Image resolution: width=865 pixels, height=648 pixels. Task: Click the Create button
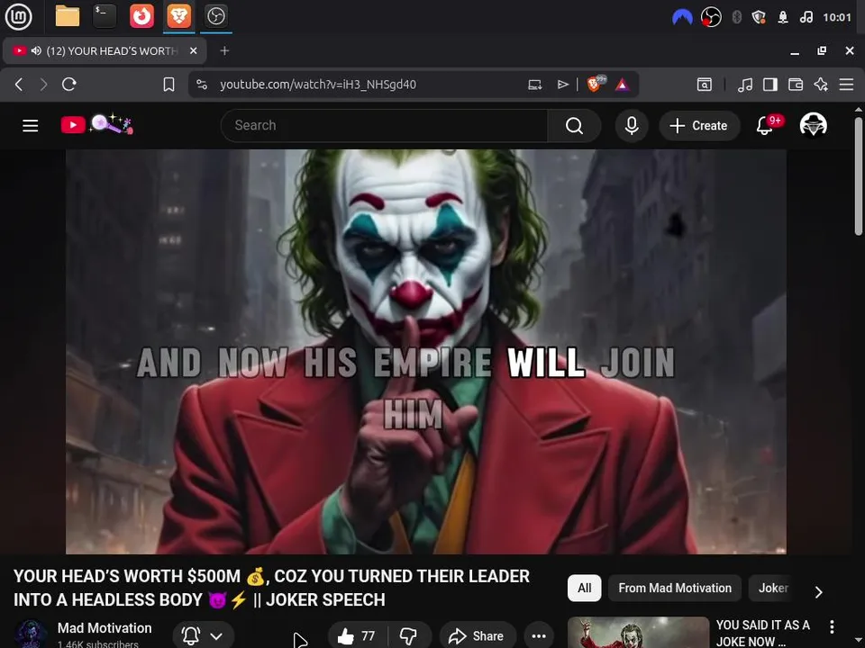(699, 126)
